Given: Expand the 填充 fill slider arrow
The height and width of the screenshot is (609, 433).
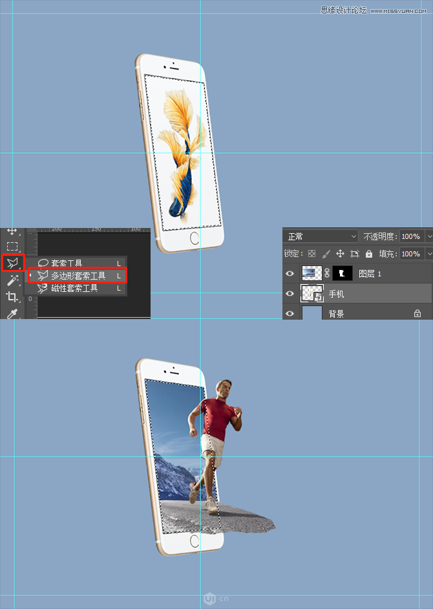Looking at the screenshot, I should [x=428, y=254].
